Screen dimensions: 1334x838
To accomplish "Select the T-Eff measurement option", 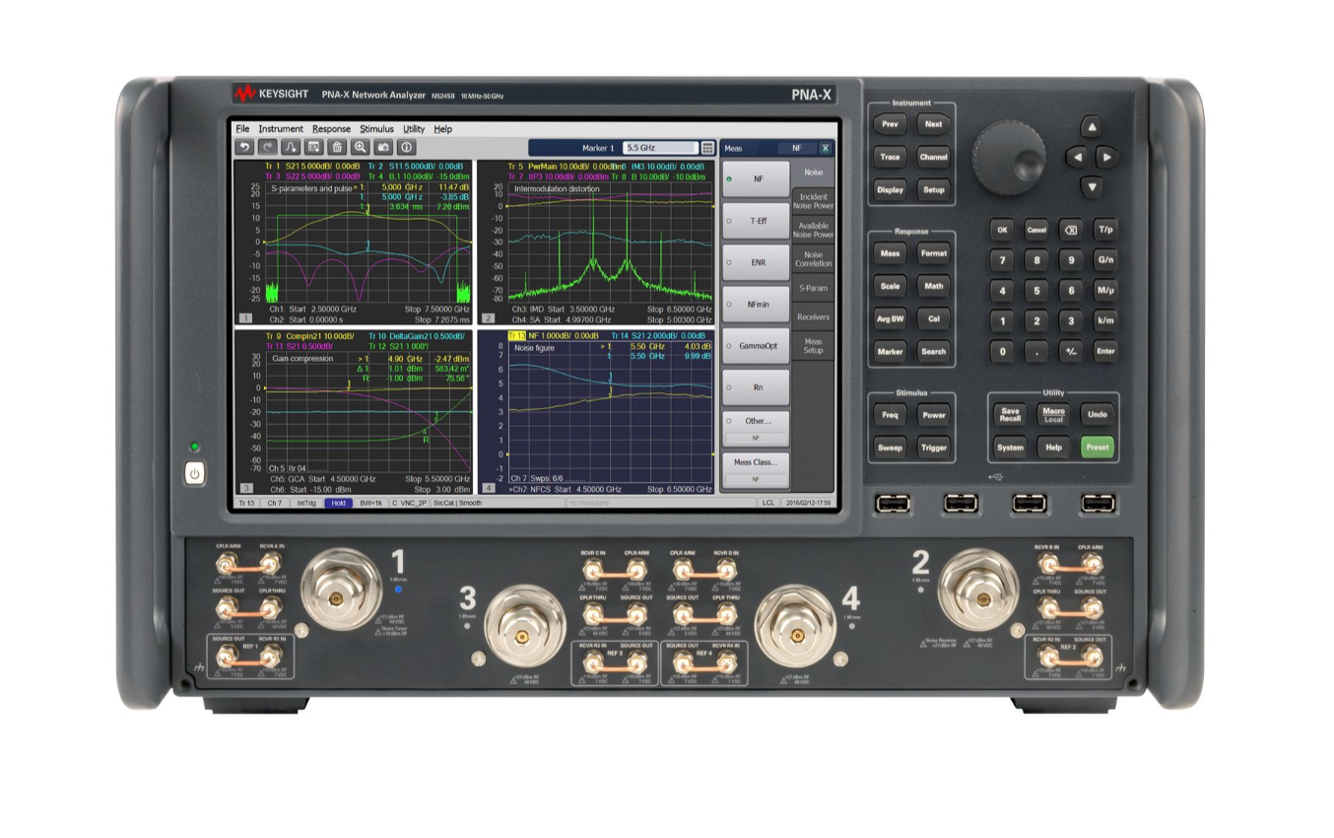I will point(758,221).
